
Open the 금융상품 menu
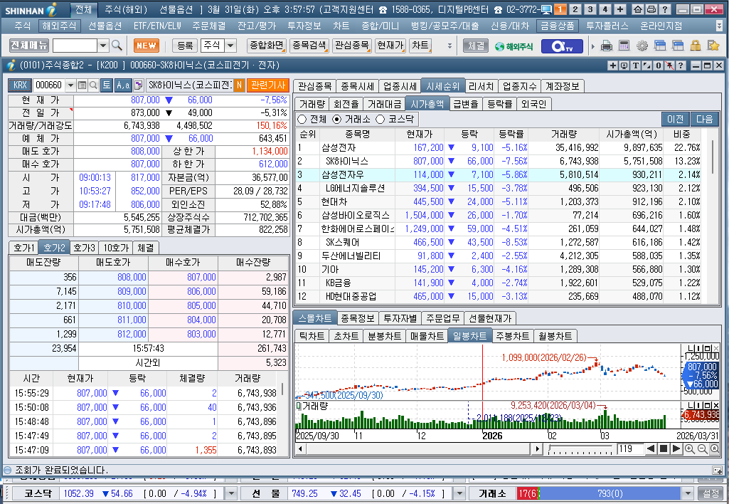(x=557, y=26)
